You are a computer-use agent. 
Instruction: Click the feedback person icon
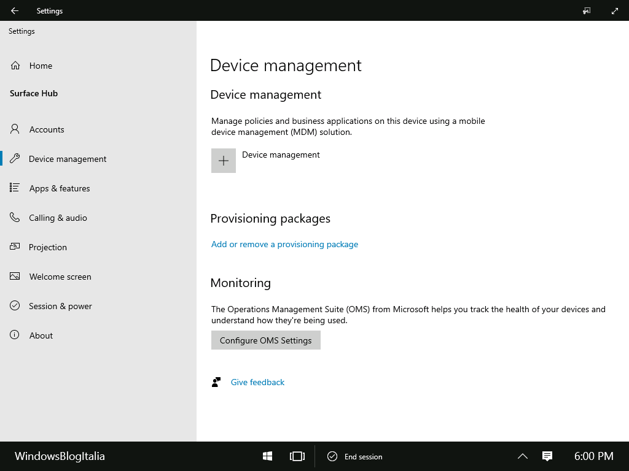pyautogui.click(x=216, y=382)
